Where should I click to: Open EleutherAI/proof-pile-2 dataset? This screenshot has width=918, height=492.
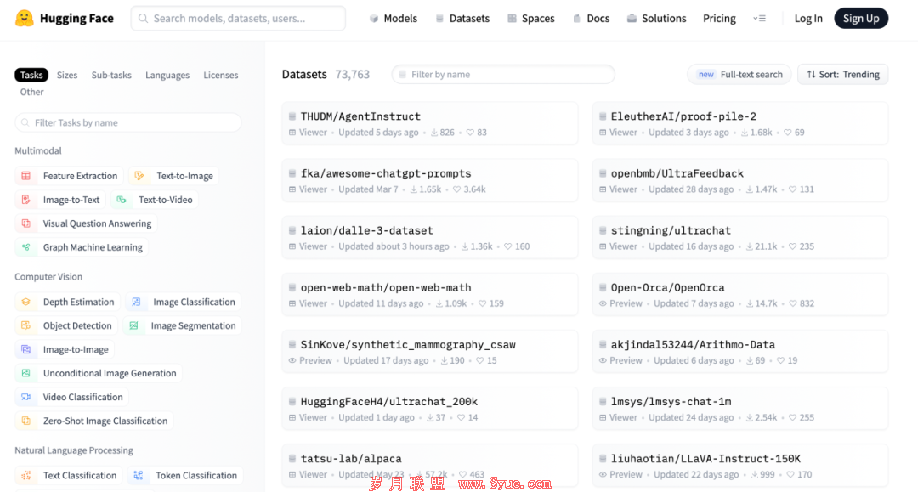pos(740,123)
